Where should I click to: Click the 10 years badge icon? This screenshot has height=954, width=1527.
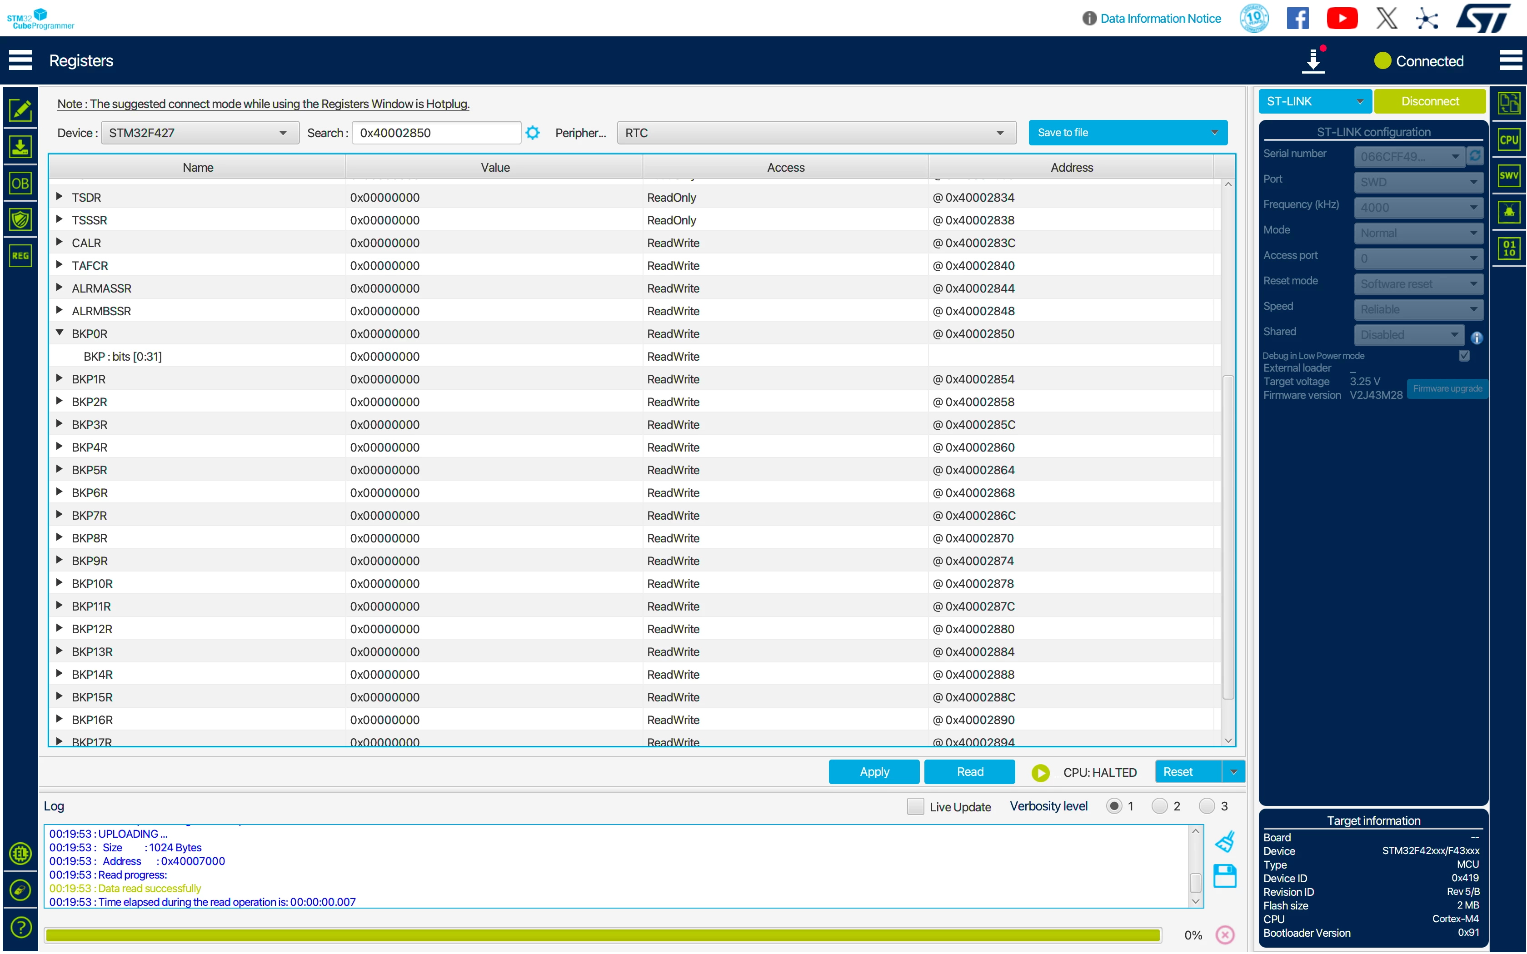[x=1254, y=18]
